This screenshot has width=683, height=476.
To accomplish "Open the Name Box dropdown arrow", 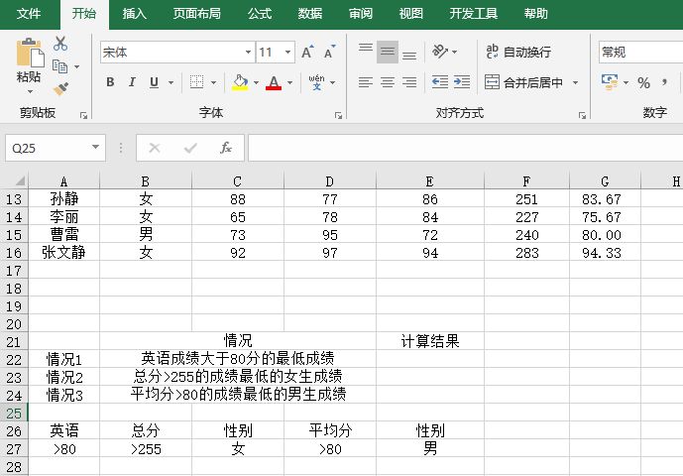I will point(96,148).
